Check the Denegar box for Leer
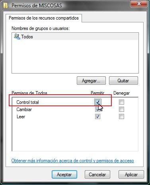The image size is (150, 185). tap(121, 117)
